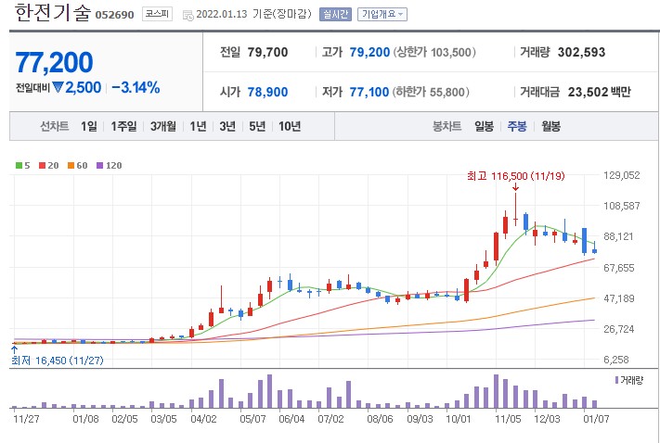Image resolution: width=660 pixels, height=443 pixels.
Task: Click the 코스피 market badge
Action: coord(157,14)
